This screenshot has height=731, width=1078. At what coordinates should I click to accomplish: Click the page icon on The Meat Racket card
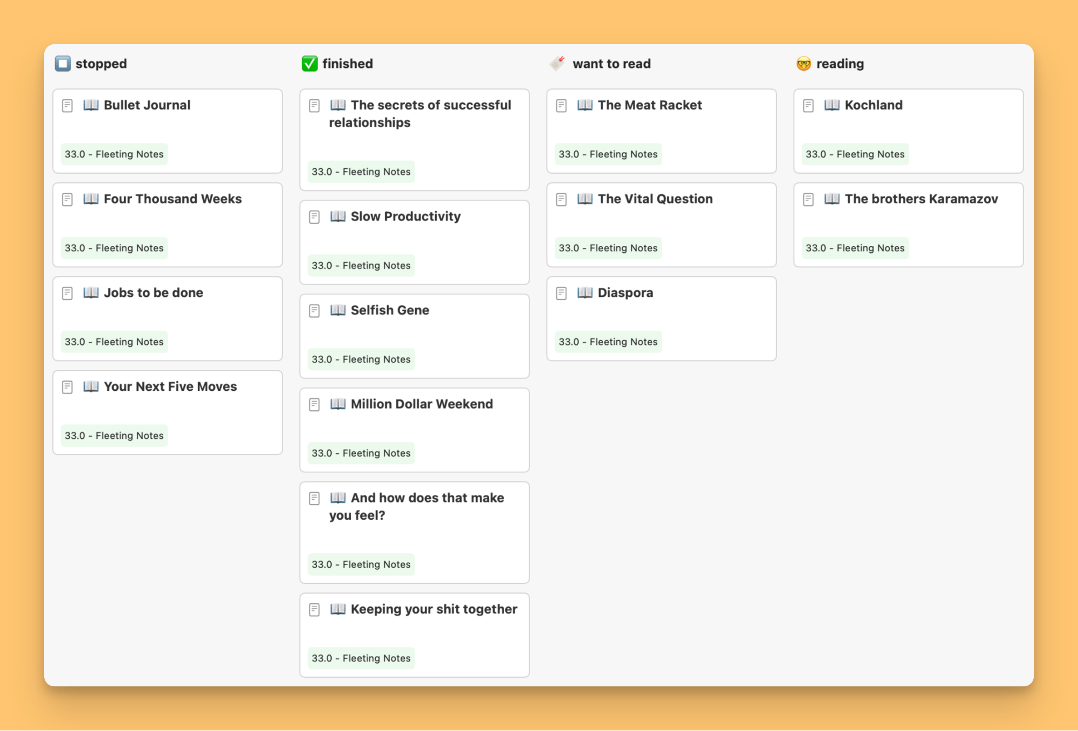tap(561, 106)
